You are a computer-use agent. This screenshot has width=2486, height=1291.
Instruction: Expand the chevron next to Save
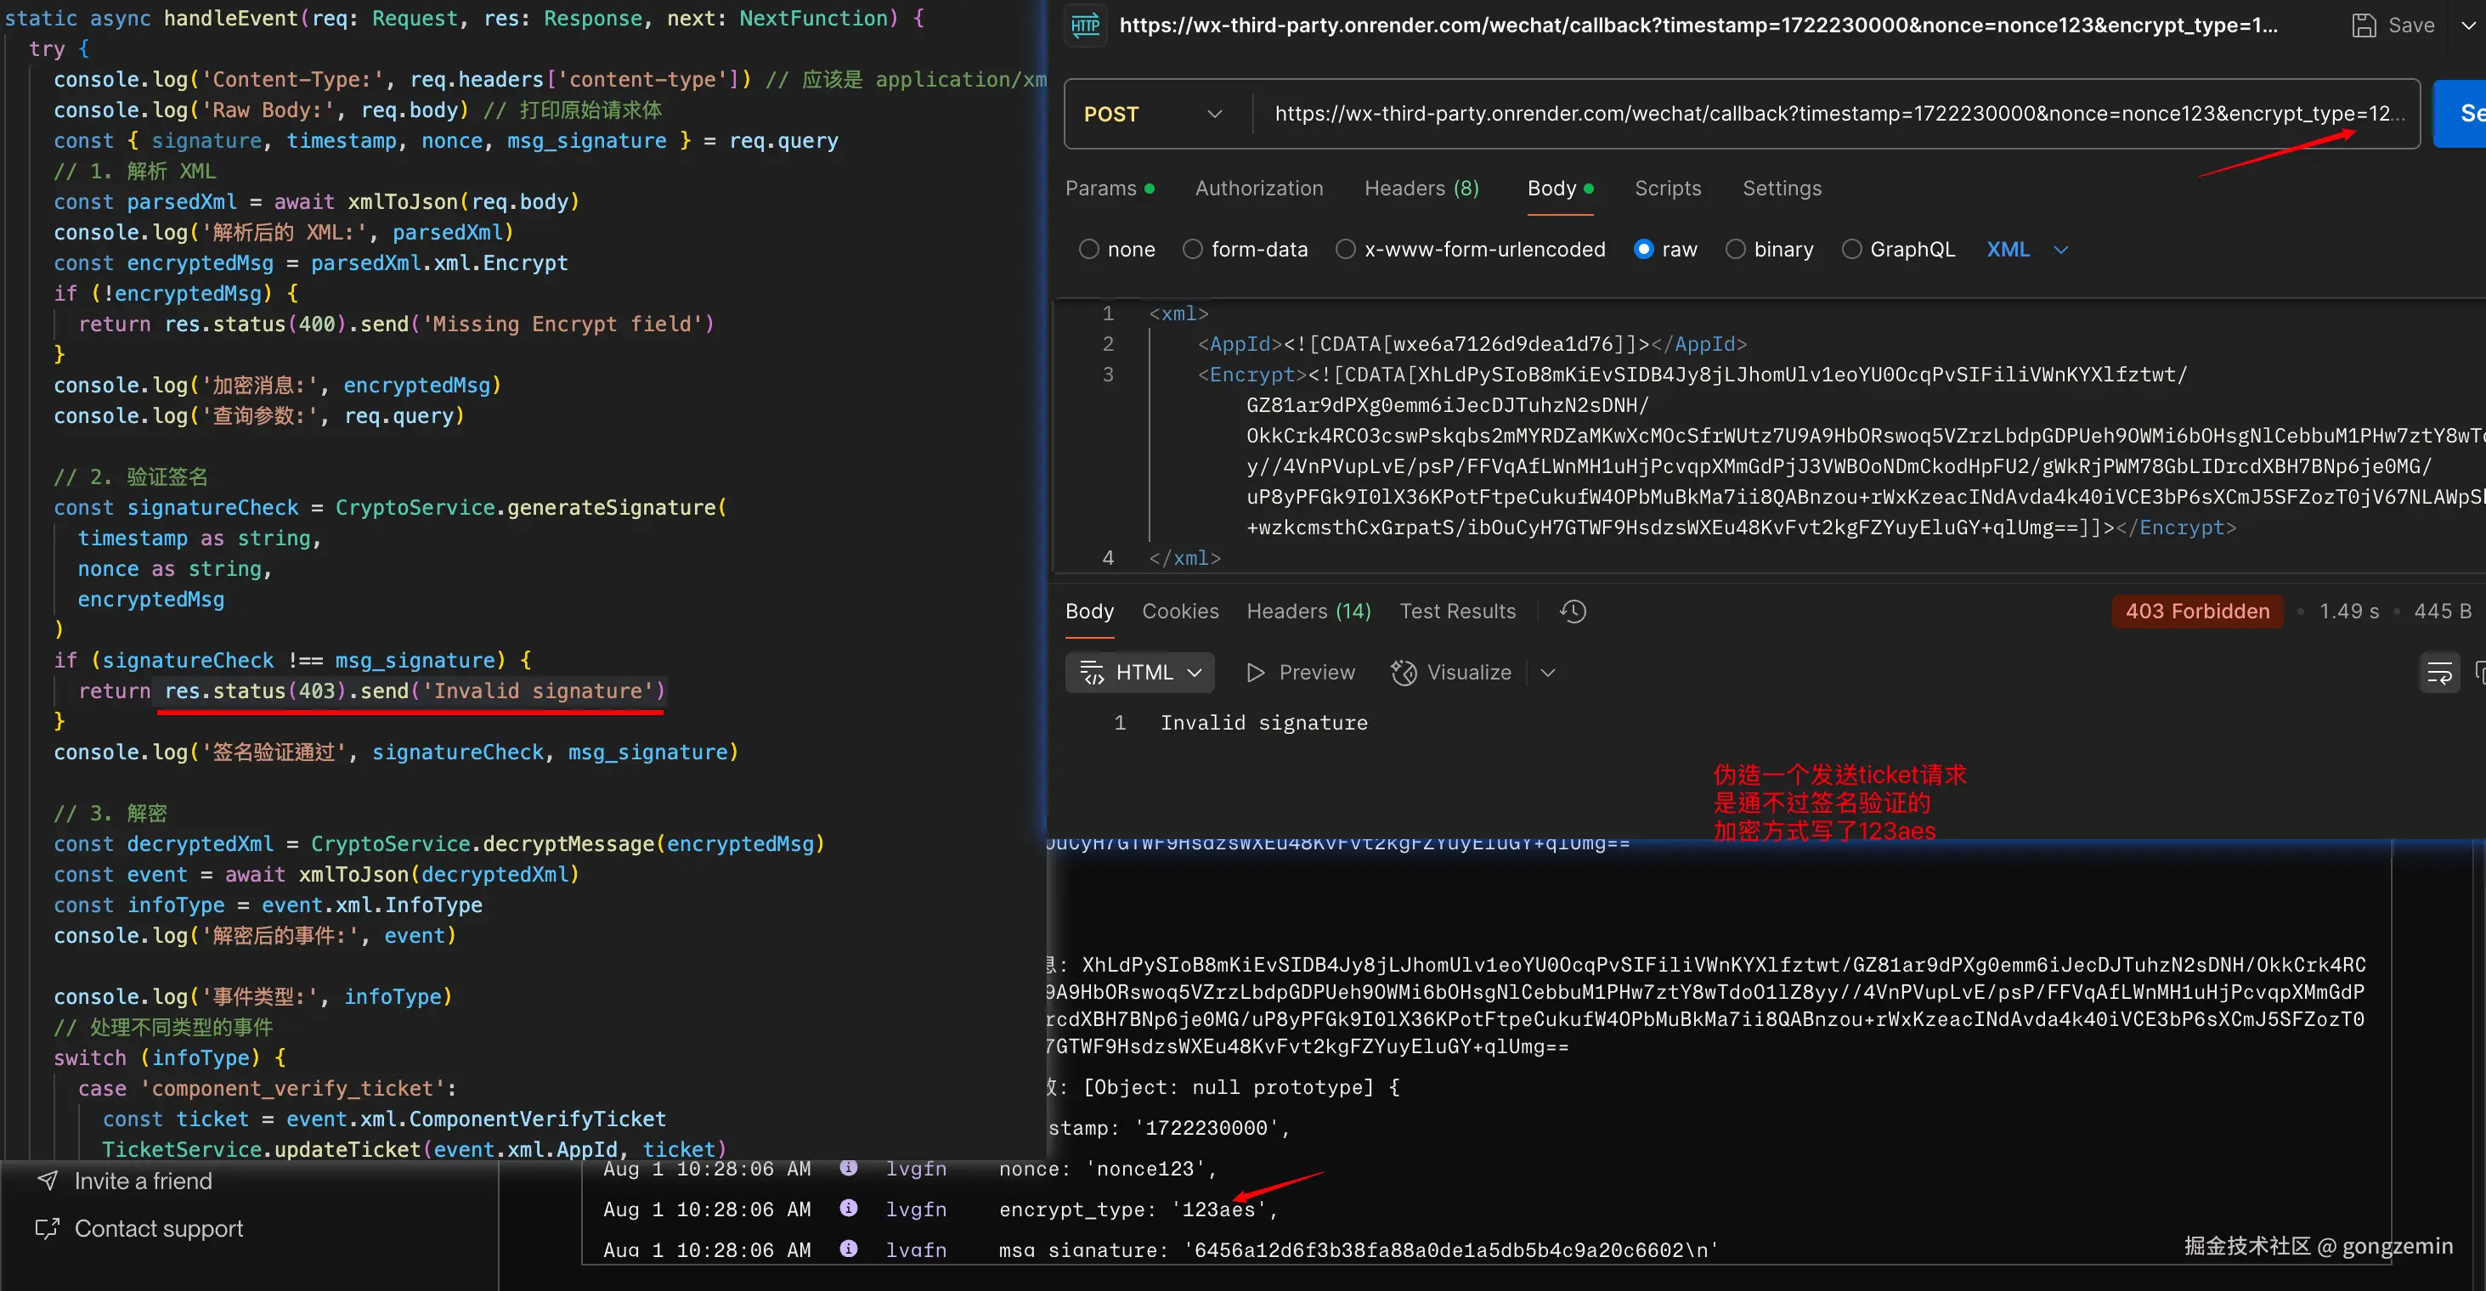2467,25
